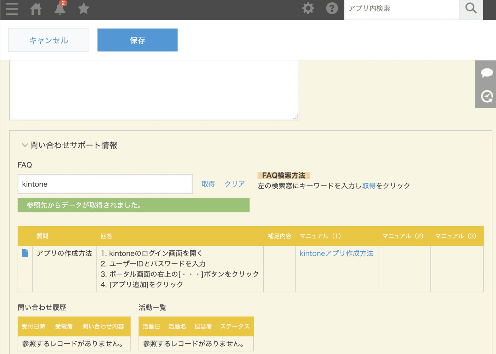Viewport: 496px width, 354px height.
Task: Open notifications bell with badge
Action: pos(60,8)
